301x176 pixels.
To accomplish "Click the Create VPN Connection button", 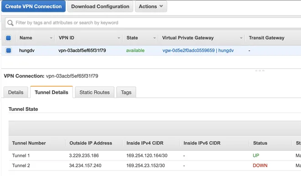I will (x=33, y=6).
